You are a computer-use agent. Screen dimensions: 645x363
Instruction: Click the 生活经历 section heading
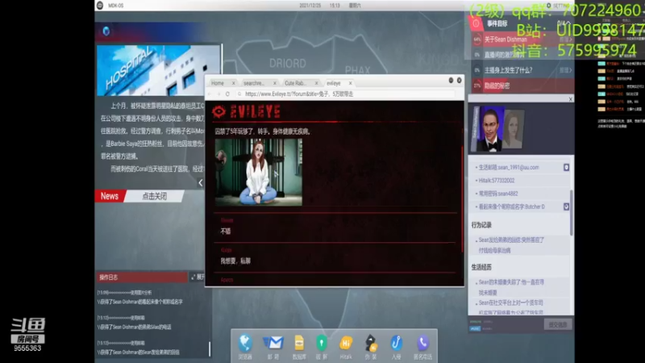click(x=481, y=267)
